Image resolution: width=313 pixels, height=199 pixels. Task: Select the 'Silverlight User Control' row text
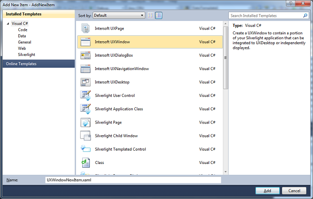point(115,96)
